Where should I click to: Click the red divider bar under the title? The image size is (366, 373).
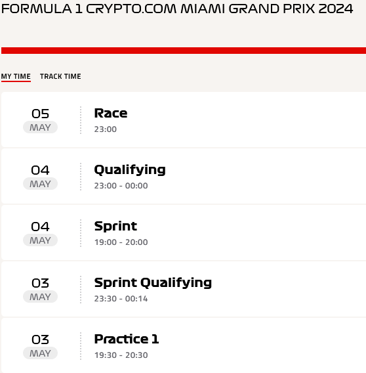click(x=184, y=51)
